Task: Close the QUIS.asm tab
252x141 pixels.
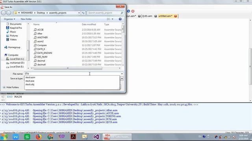Action: (156, 16)
